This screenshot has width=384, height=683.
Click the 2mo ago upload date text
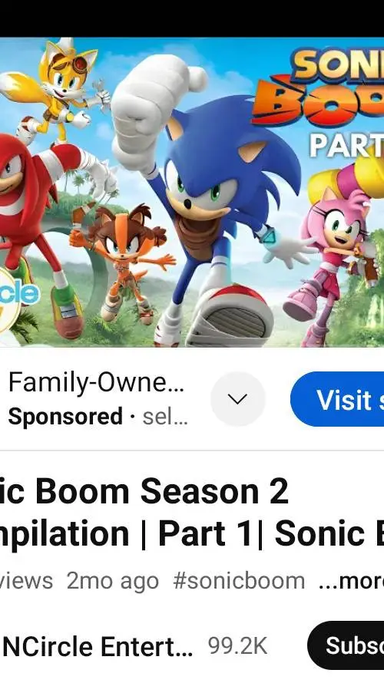click(x=112, y=581)
